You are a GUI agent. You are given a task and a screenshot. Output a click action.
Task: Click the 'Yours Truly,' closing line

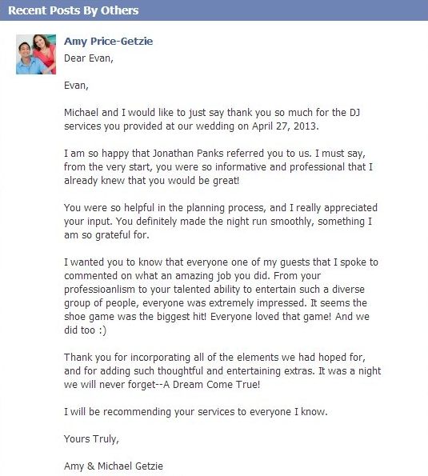point(91,439)
